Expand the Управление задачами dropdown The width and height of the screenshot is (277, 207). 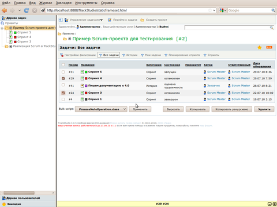click(86, 20)
